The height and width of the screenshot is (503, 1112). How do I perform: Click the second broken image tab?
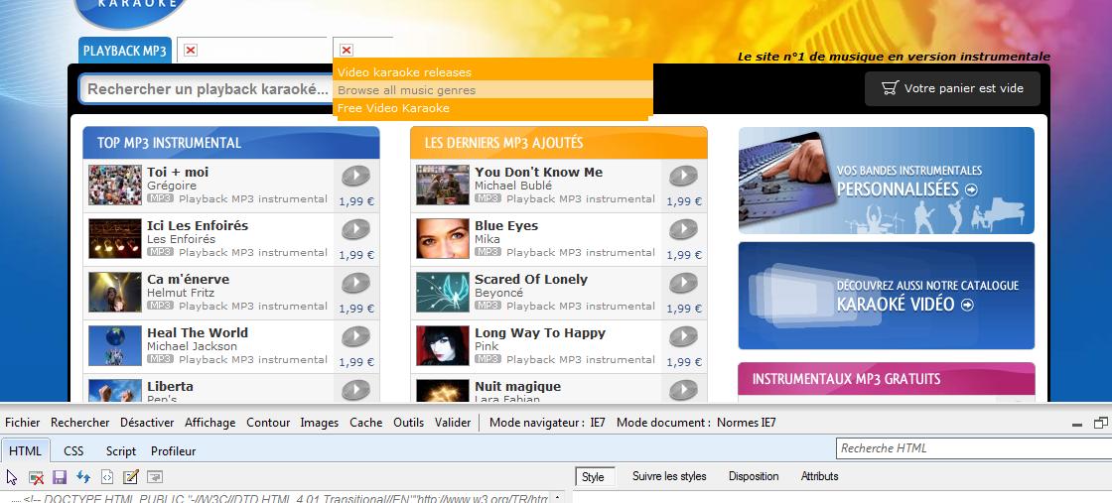coord(347,50)
